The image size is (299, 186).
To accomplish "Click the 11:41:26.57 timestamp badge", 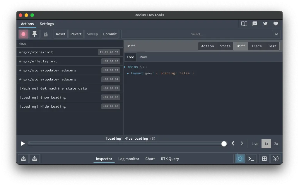I will tap(109, 52).
